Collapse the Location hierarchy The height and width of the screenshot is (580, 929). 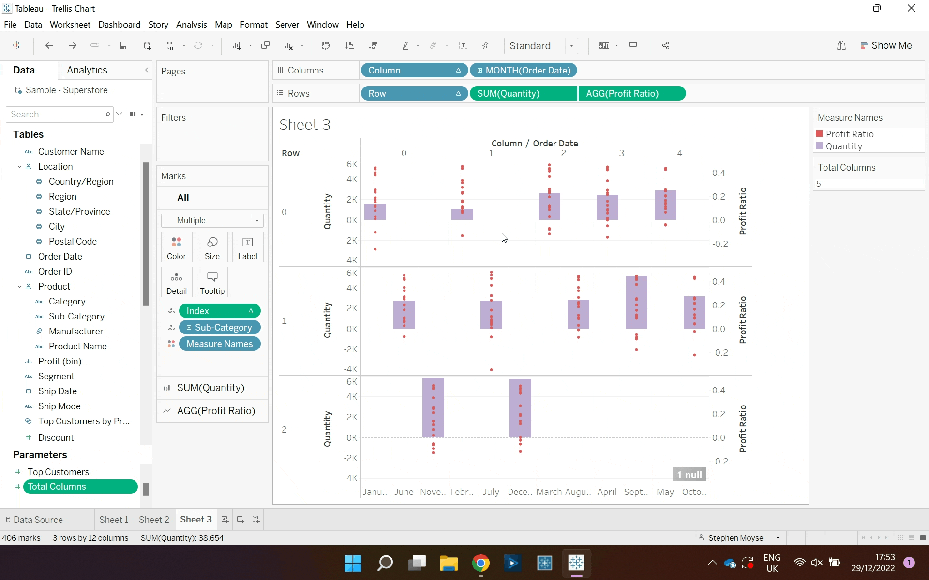click(x=19, y=167)
